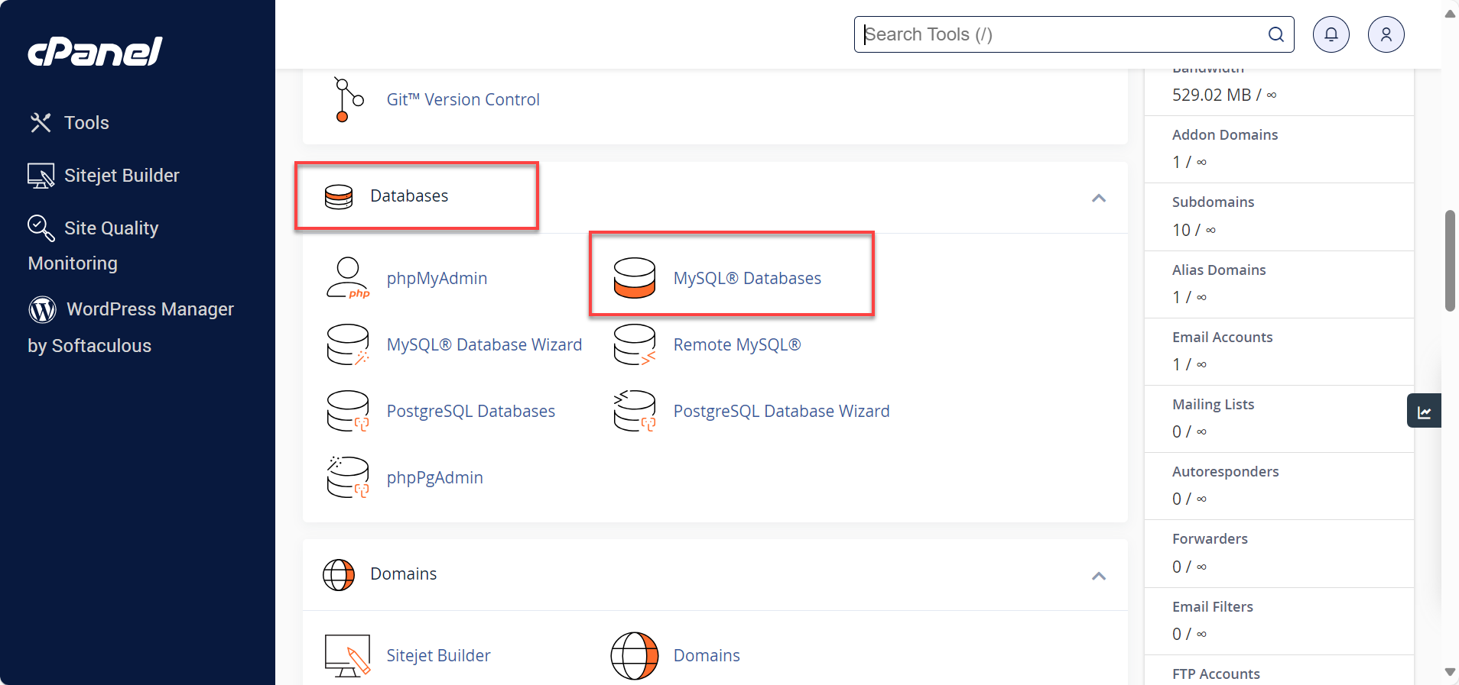Click the Databases section heading
The image size is (1459, 685).
point(409,195)
